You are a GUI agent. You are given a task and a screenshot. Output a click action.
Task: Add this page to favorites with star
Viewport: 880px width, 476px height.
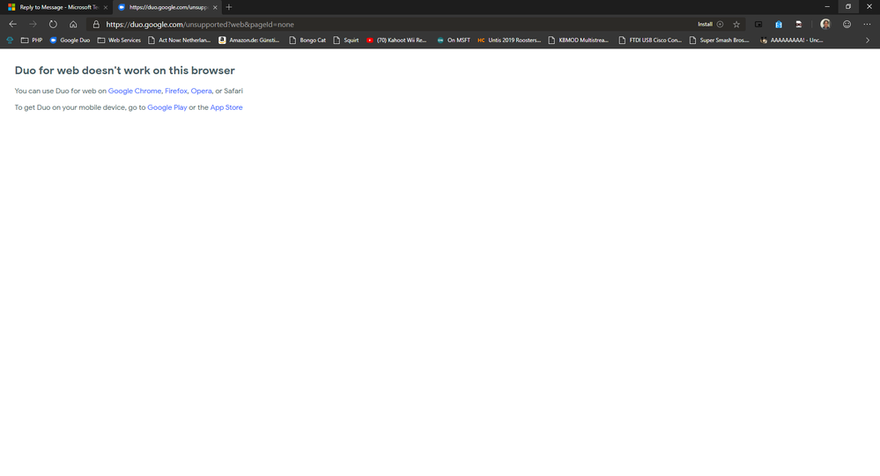(x=736, y=24)
